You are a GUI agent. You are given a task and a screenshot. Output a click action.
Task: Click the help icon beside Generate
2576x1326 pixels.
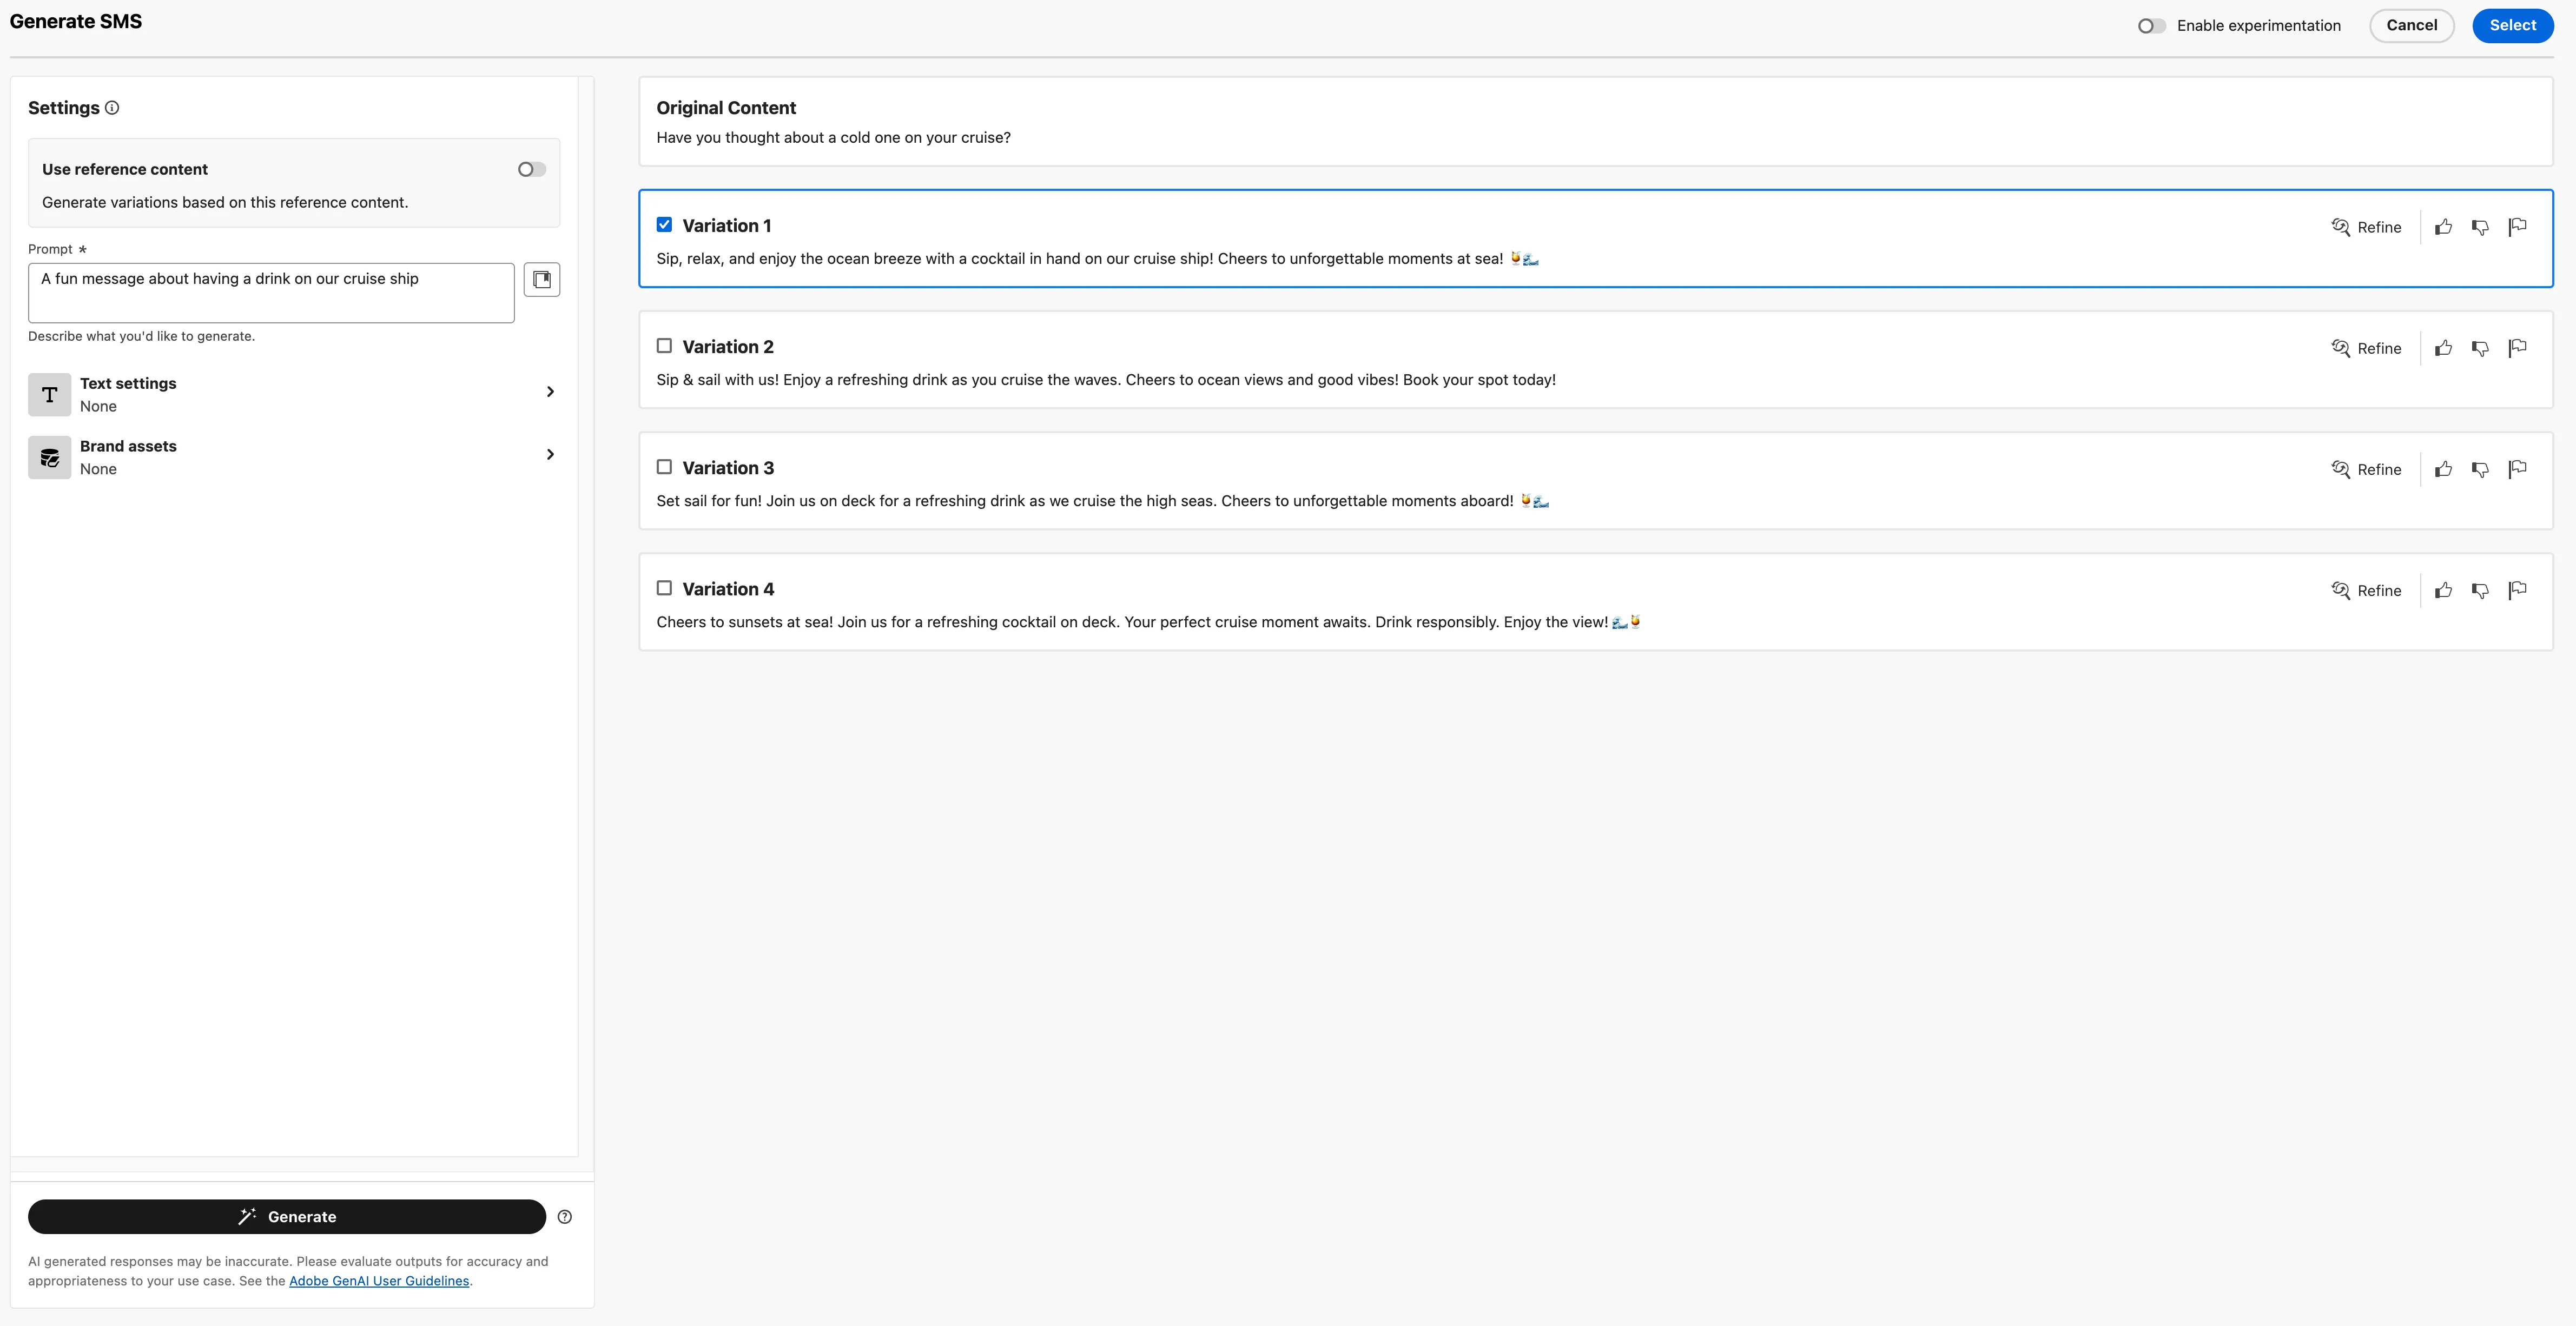[x=565, y=1217]
